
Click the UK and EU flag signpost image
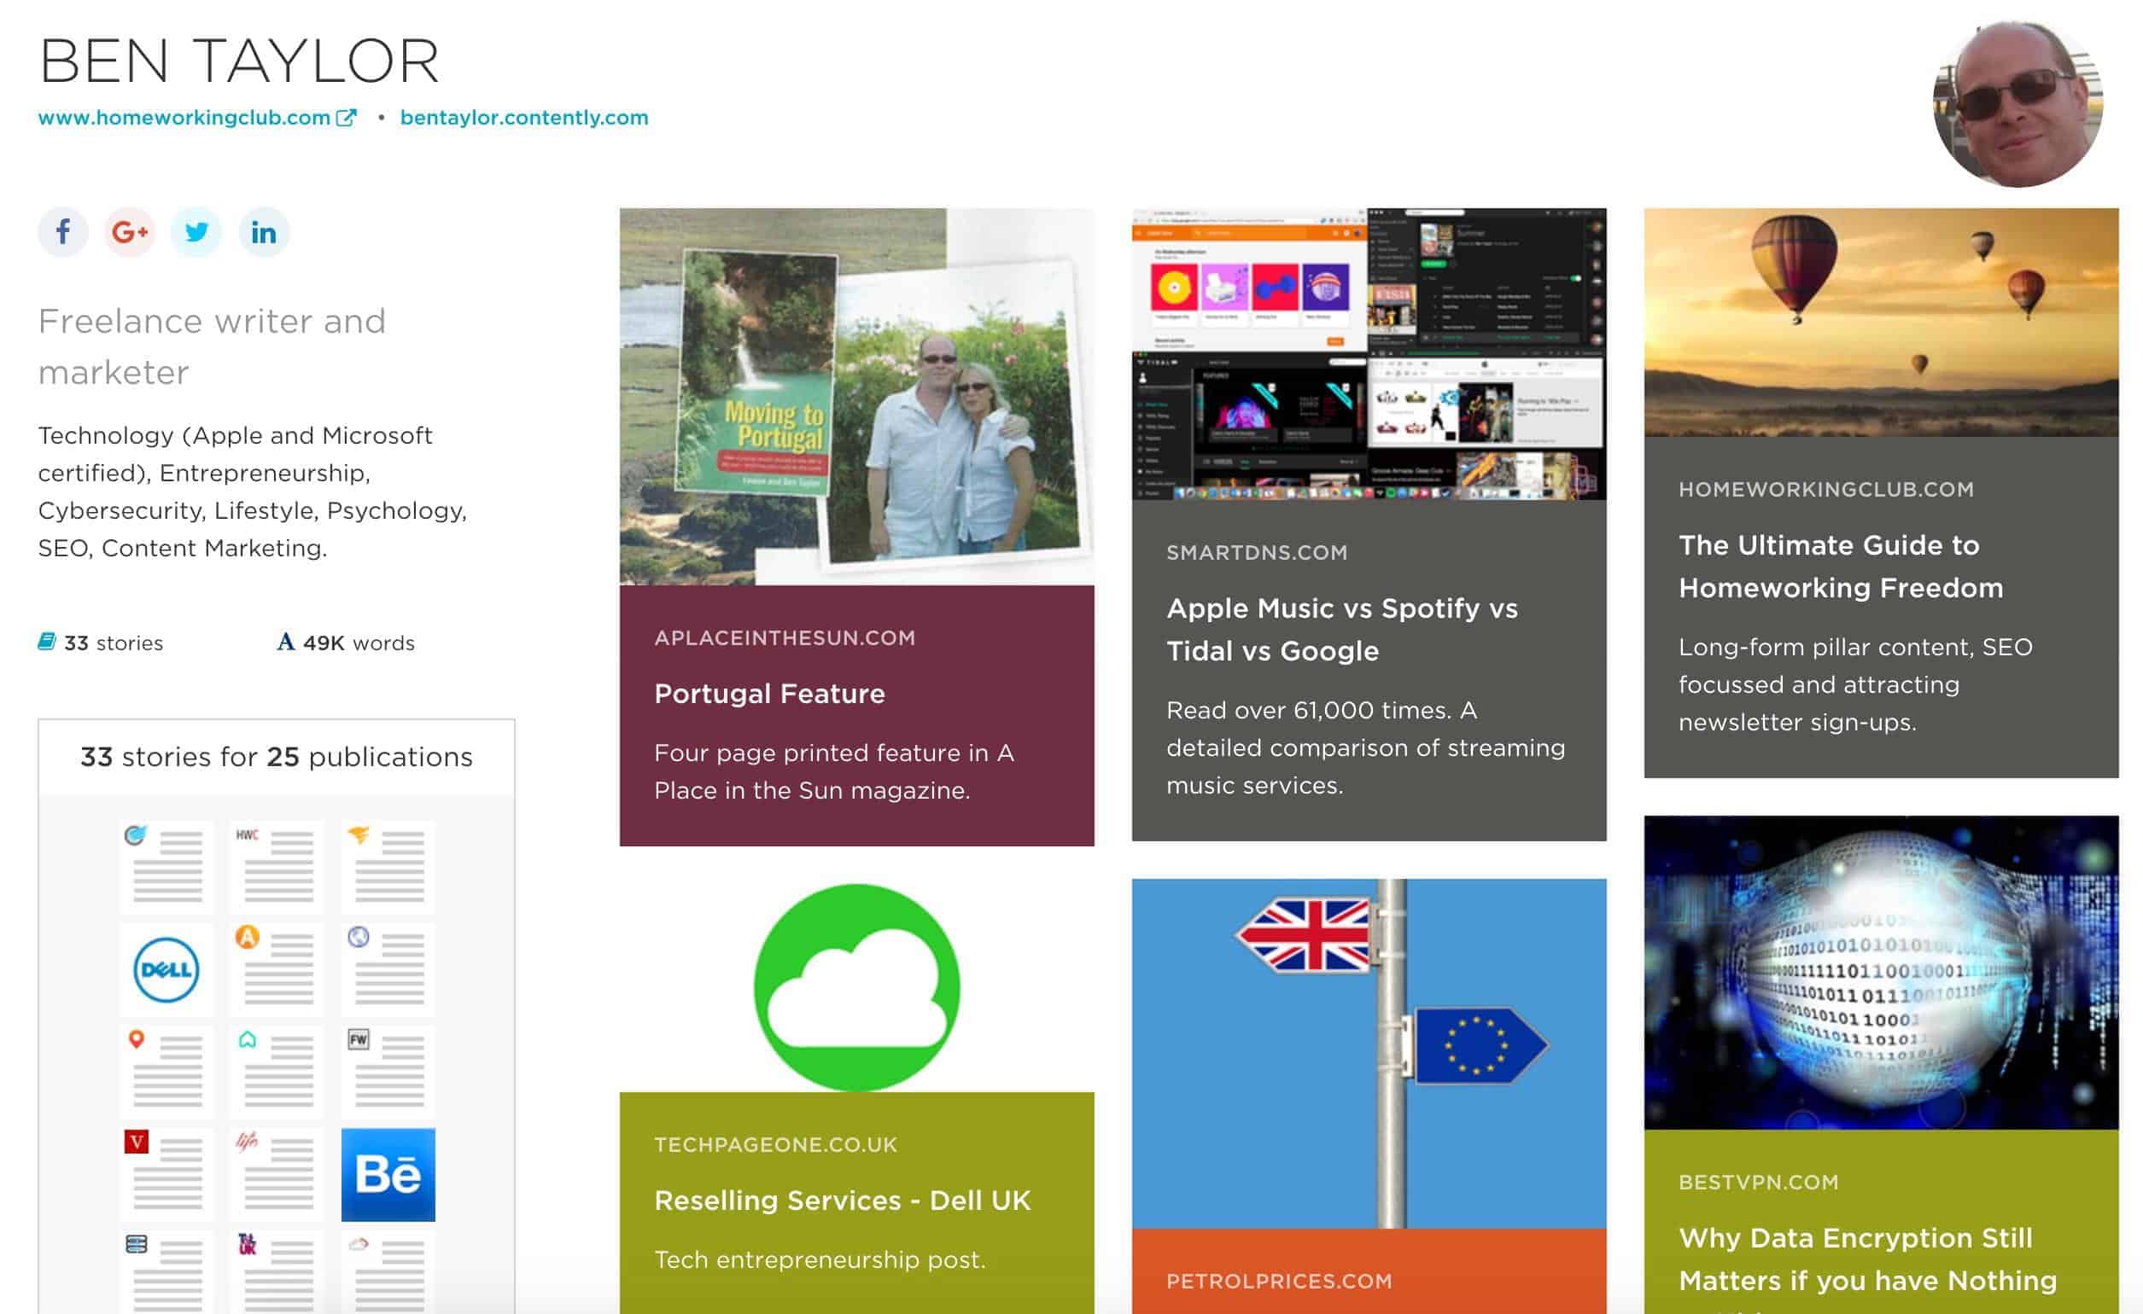click(x=1369, y=1053)
